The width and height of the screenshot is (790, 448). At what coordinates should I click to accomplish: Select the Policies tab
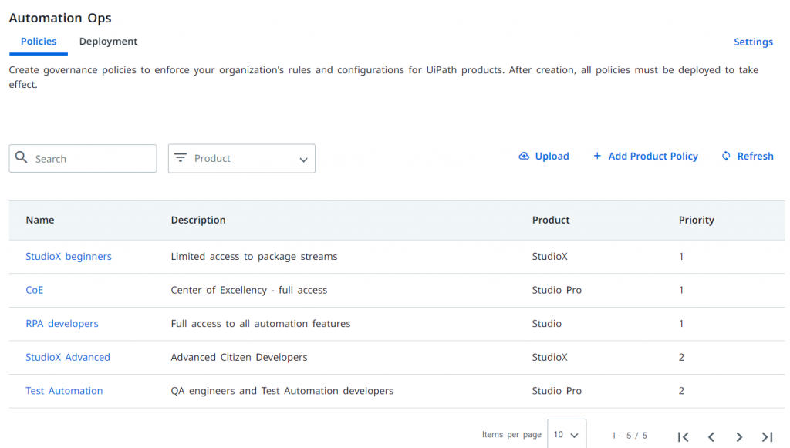(x=39, y=42)
